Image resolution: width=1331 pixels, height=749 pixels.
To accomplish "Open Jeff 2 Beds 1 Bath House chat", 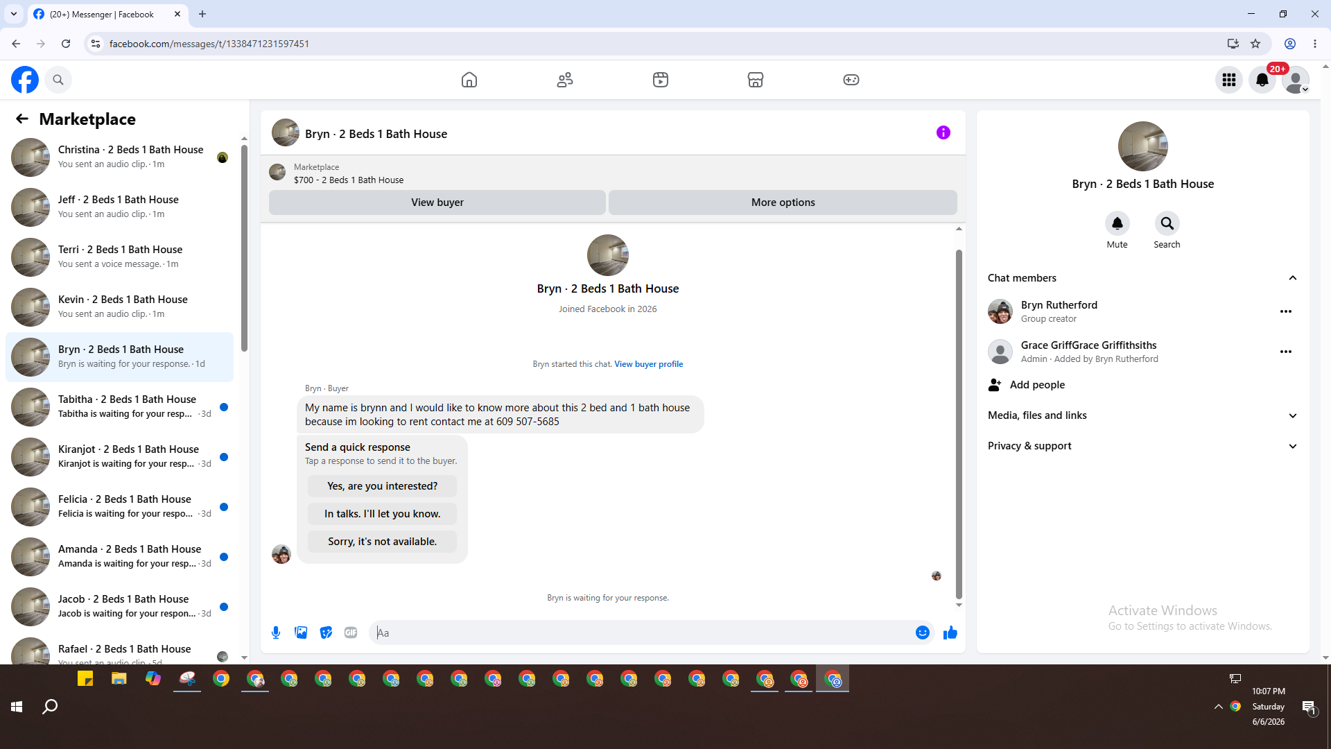I will click(119, 207).
